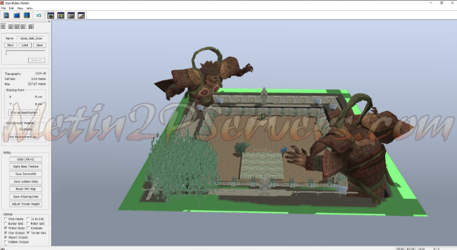
Task: Click the Apply Base Texture button
Action: [26, 166]
